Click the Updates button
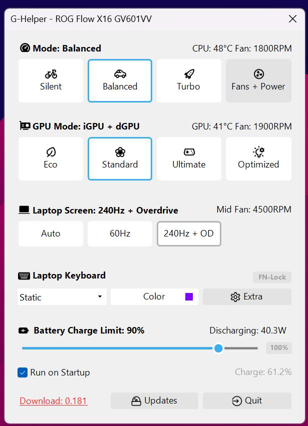Image resolution: width=308 pixels, height=426 pixels. 154,400
